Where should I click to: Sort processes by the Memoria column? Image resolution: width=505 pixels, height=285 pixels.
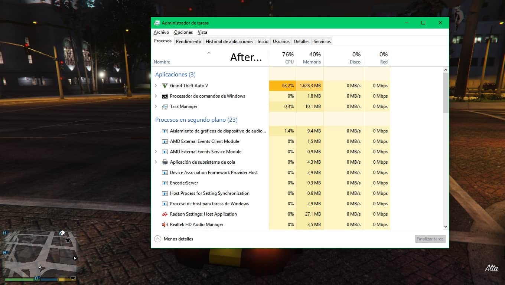(x=310, y=58)
